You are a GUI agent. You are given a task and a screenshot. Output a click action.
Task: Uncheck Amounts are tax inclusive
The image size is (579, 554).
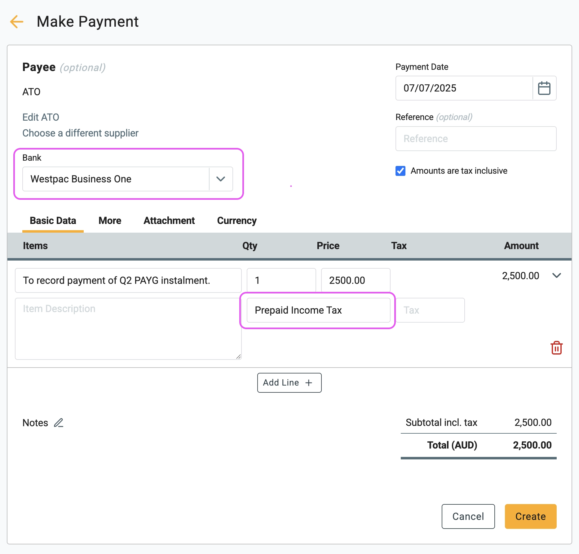coord(400,171)
